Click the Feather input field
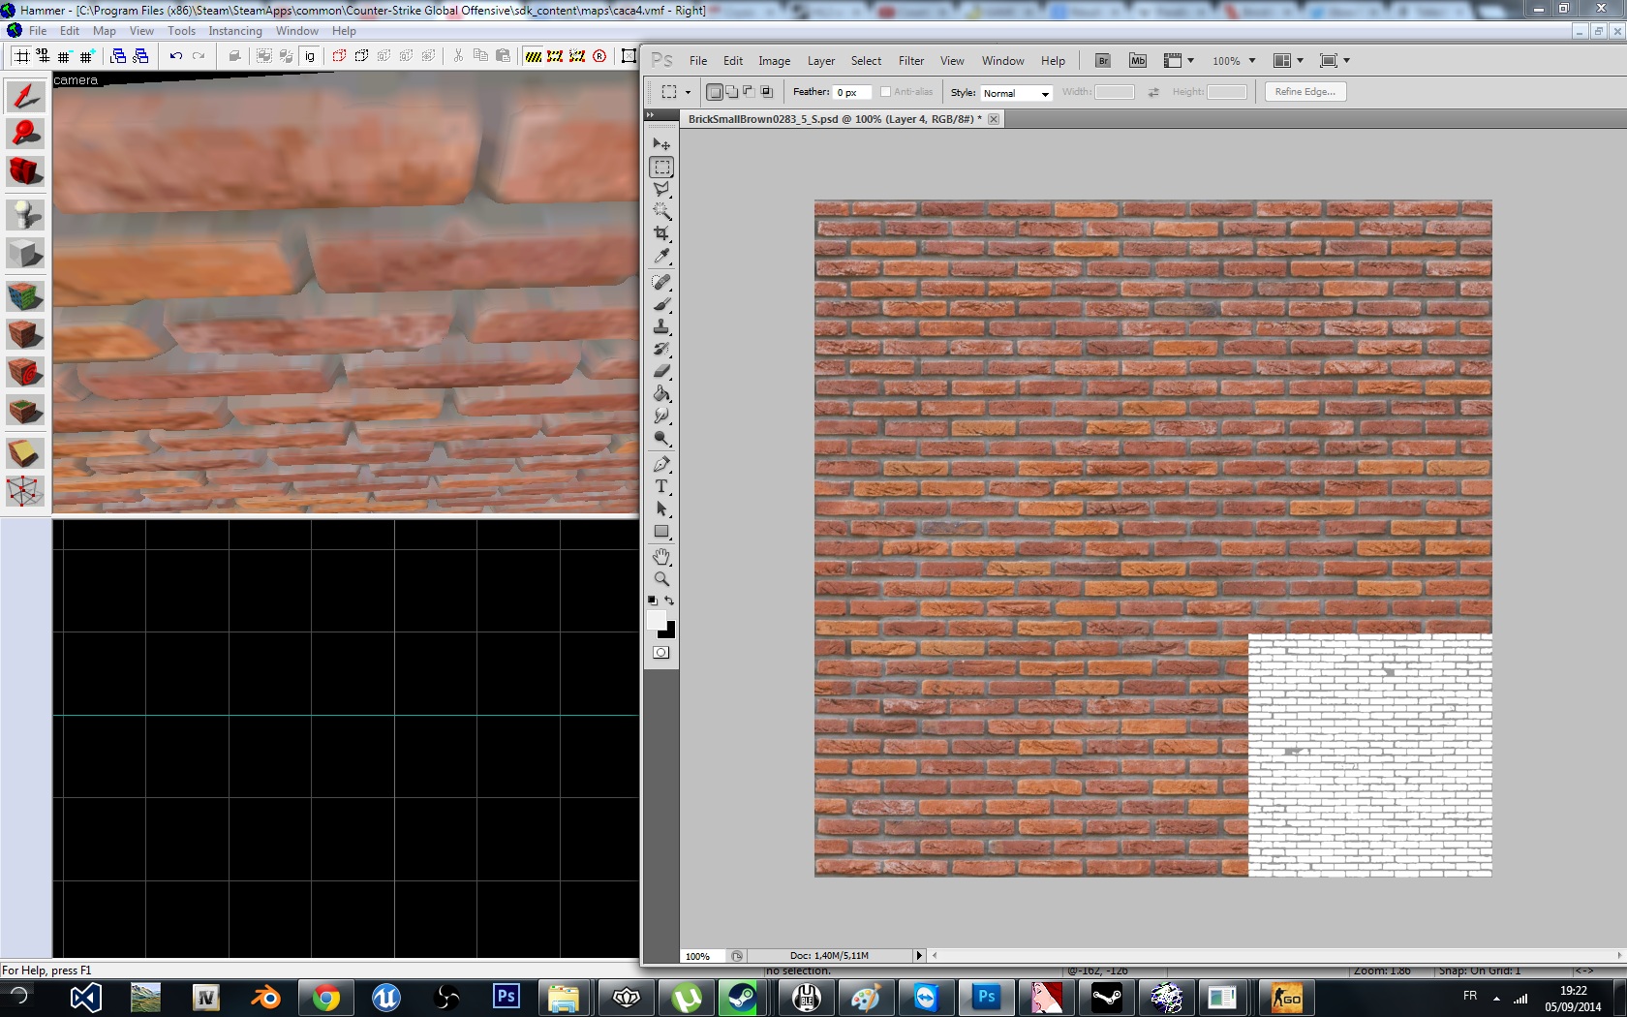Viewport: 1627px width, 1017px height. coord(852,93)
